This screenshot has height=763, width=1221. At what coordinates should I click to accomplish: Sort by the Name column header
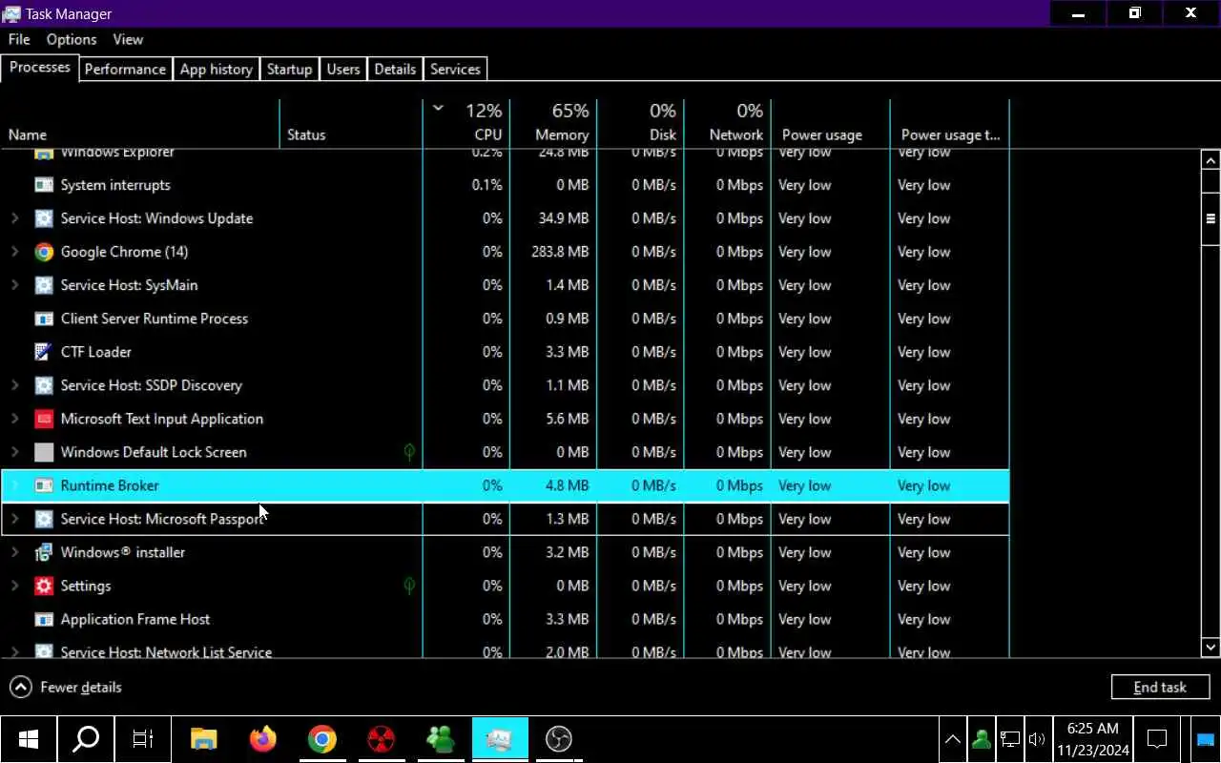click(x=140, y=124)
